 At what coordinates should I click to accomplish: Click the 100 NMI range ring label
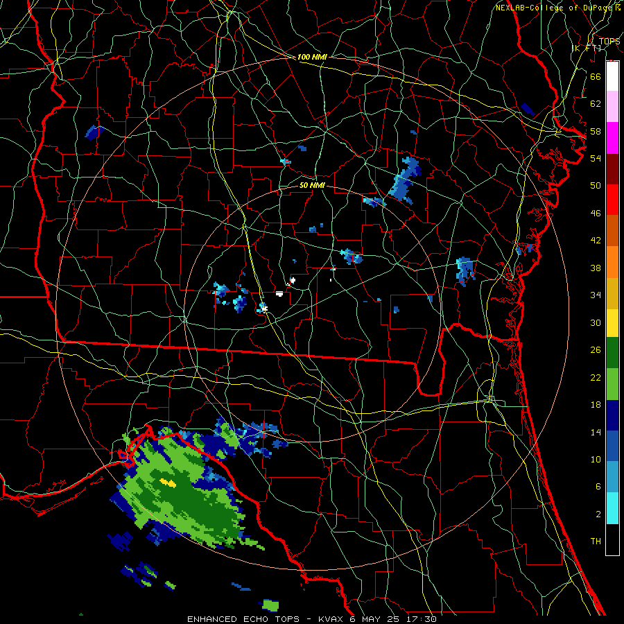312,57
